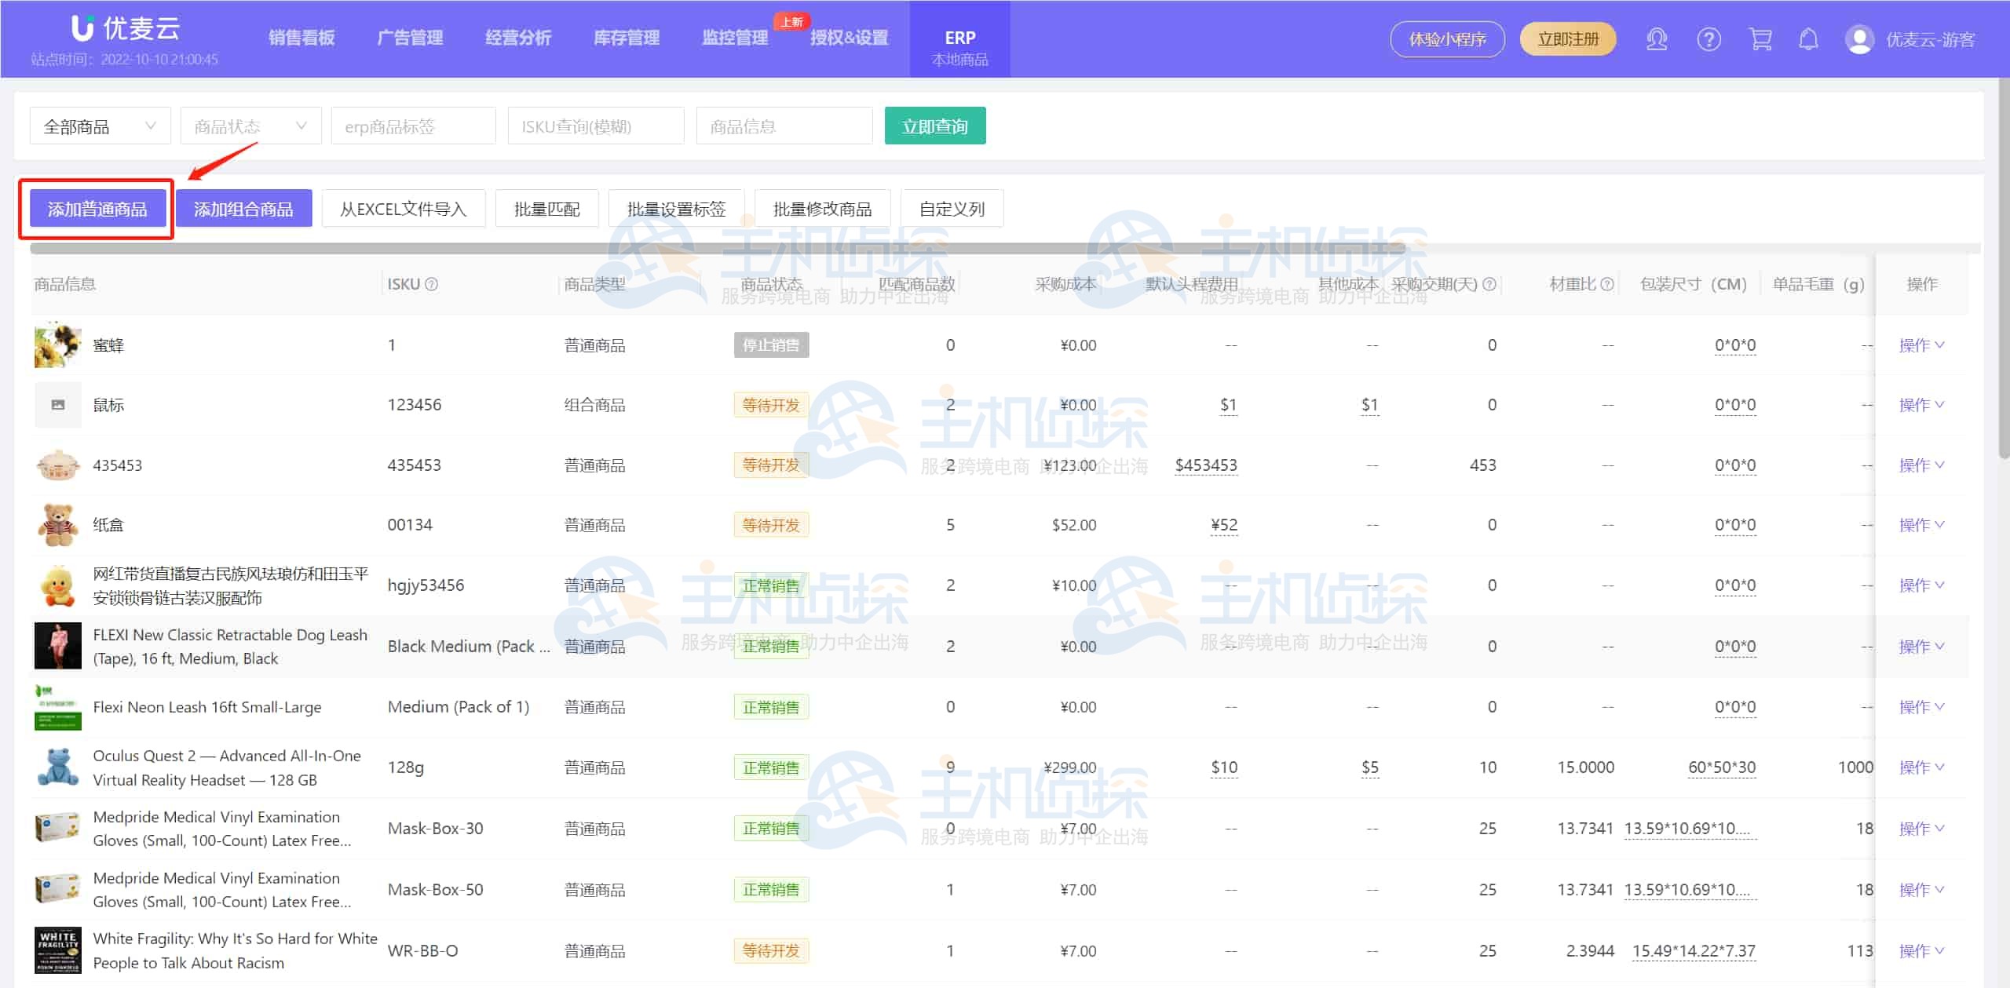The height and width of the screenshot is (988, 2010).
Task: Expand 操作 menu for 蜜蜂 row
Action: [x=1920, y=345]
